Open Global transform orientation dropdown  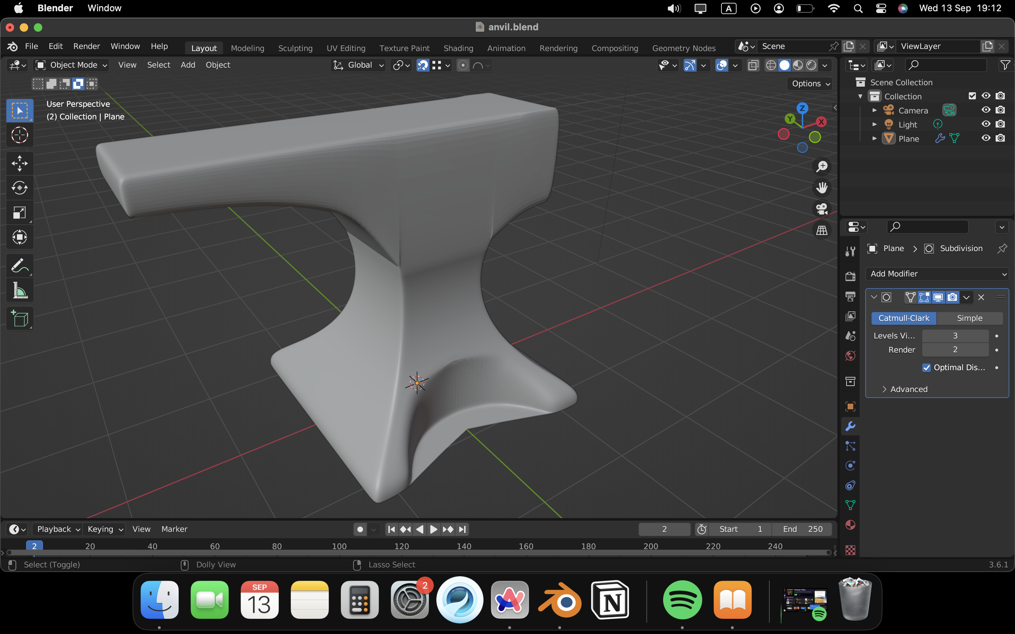[x=358, y=65]
